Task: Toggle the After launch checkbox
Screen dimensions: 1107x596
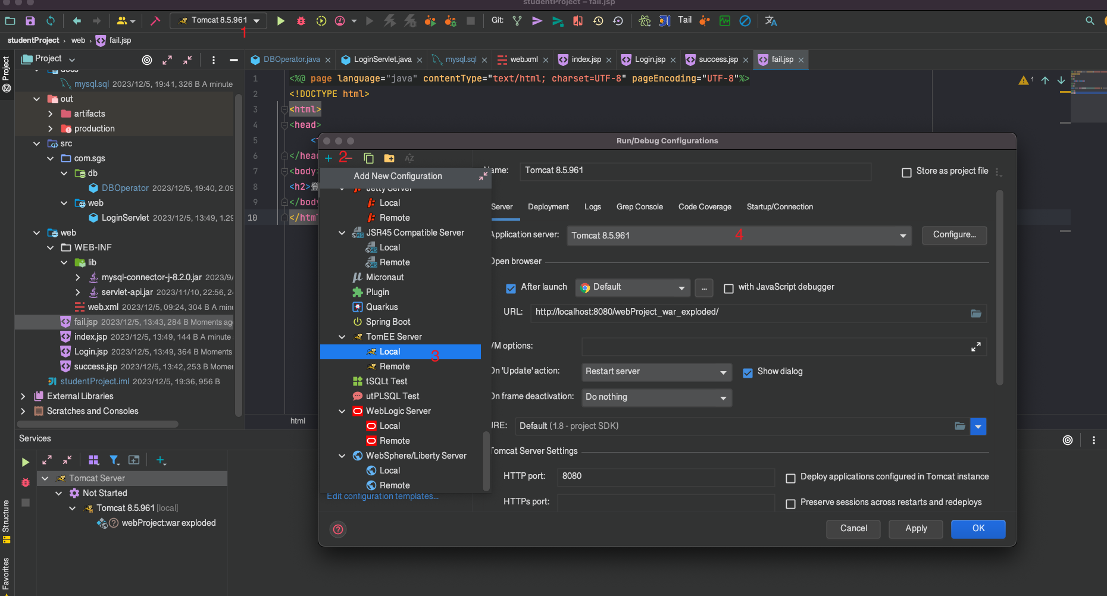Action: point(511,288)
